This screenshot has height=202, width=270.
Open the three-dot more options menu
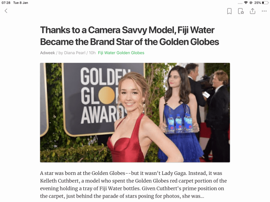(264, 11)
